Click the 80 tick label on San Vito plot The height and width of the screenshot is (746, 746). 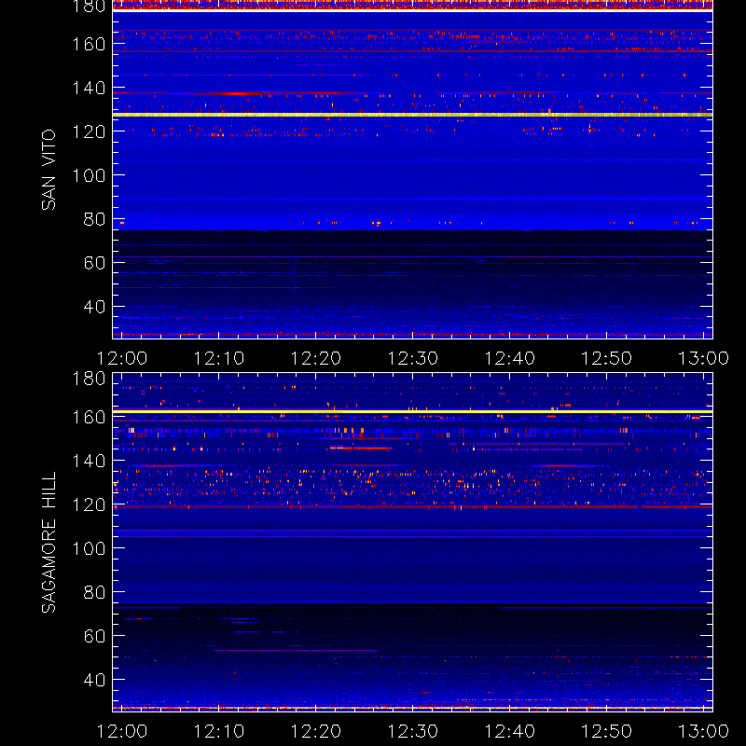click(94, 219)
